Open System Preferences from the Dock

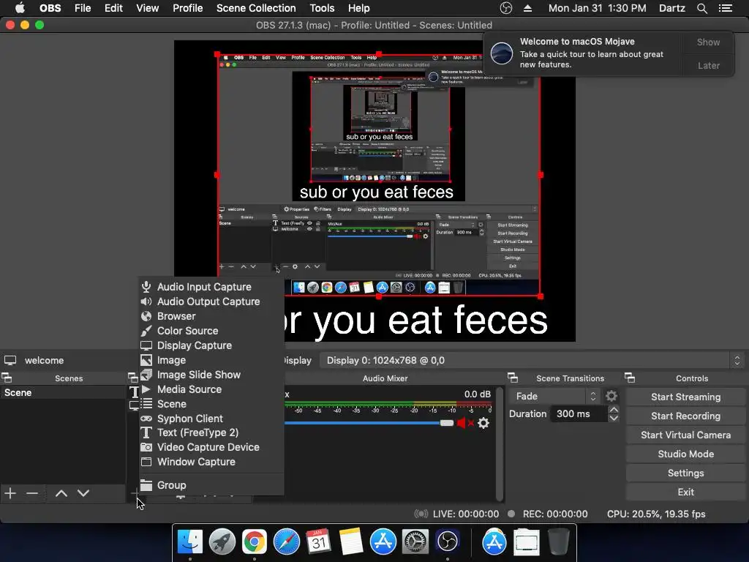[x=415, y=542]
